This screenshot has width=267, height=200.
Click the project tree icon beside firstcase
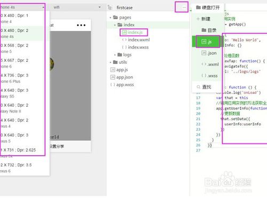pyautogui.click(x=110, y=7)
